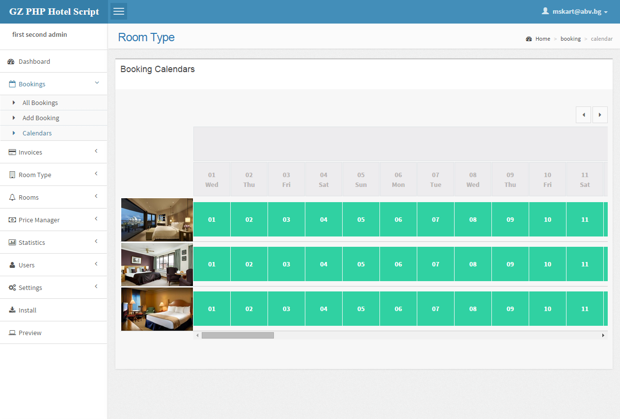This screenshot has height=419, width=620.
Task: Click the Statistics label in sidebar
Action: pyautogui.click(x=32, y=242)
